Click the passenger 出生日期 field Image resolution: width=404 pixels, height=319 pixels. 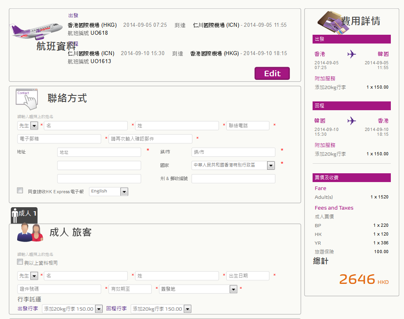248,276
